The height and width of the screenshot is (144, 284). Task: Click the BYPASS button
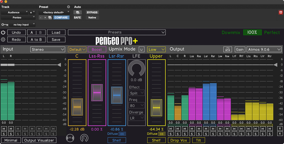92,12
